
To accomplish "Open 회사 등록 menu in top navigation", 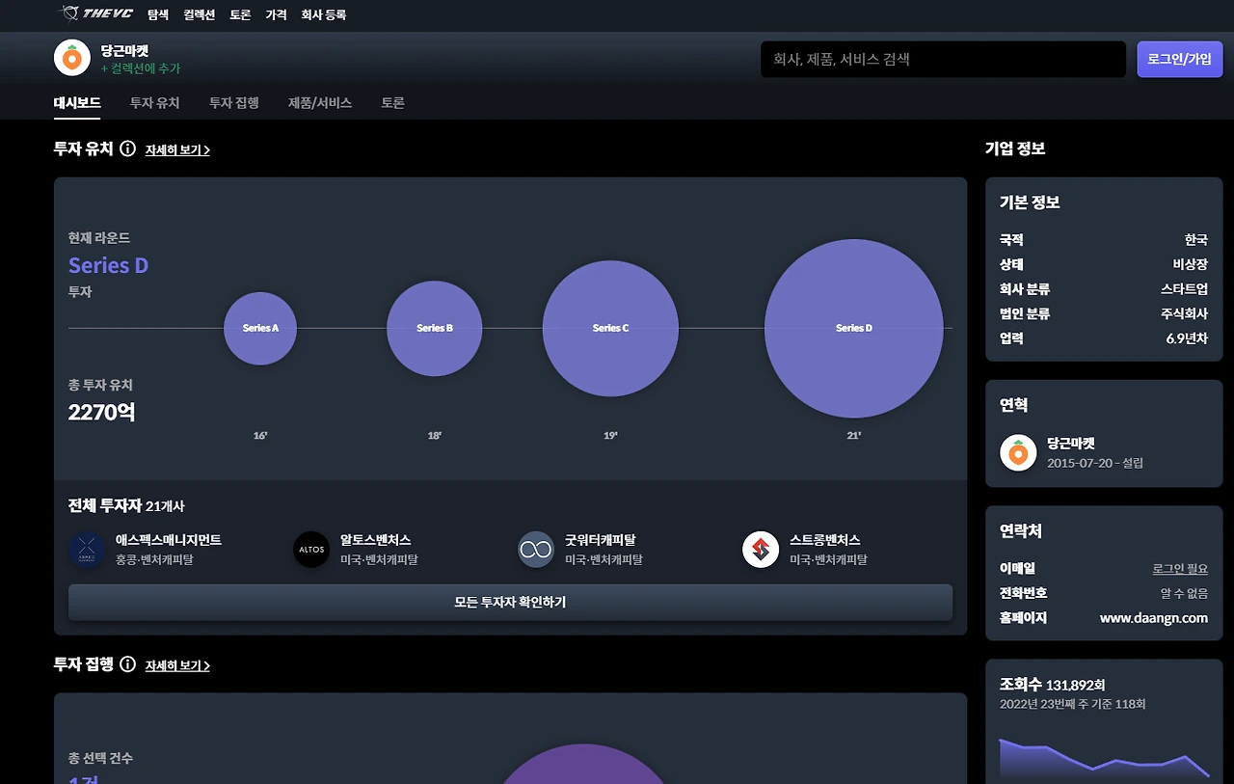I will point(323,14).
